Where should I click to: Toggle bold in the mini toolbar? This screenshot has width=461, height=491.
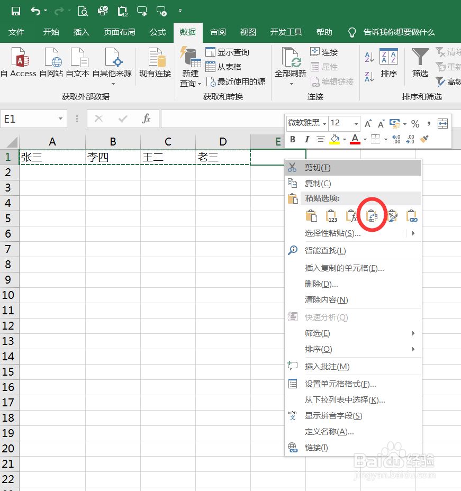point(292,139)
